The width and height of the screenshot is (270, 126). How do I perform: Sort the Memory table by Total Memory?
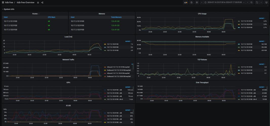click(116, 17)
